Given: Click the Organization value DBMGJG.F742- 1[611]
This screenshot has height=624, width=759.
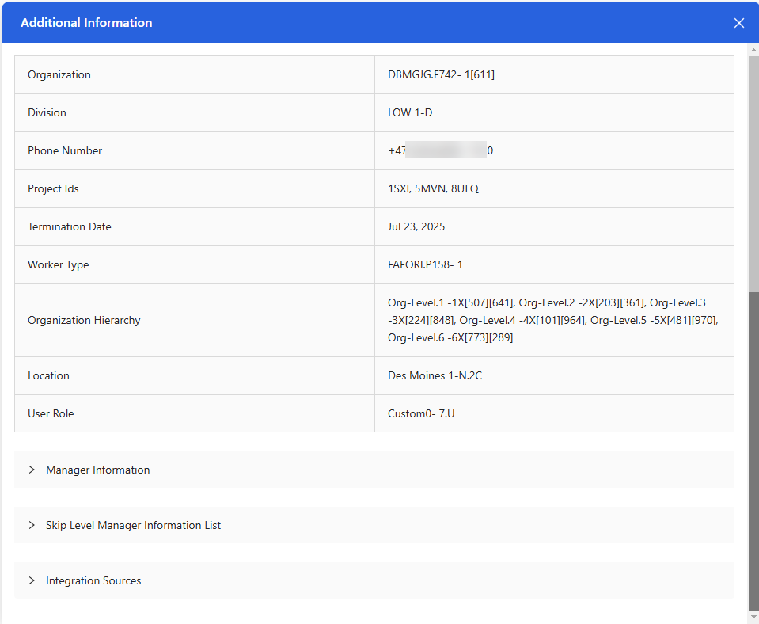Looking at the screenshot, I should 441,74.
